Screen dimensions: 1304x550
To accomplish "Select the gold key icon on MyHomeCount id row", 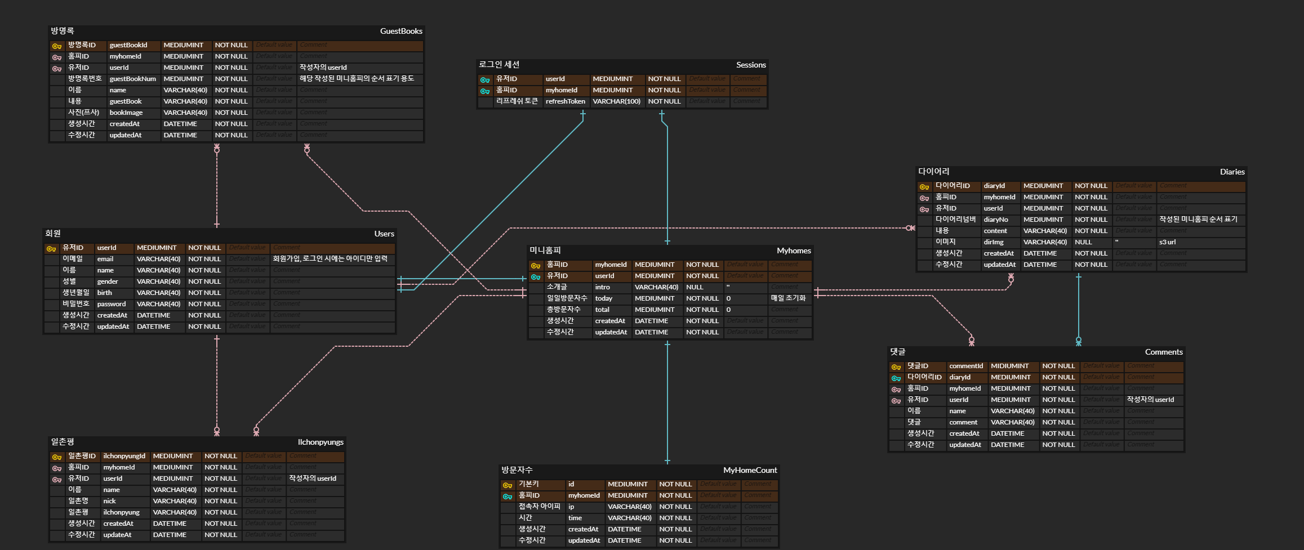I will click(508, 485).
